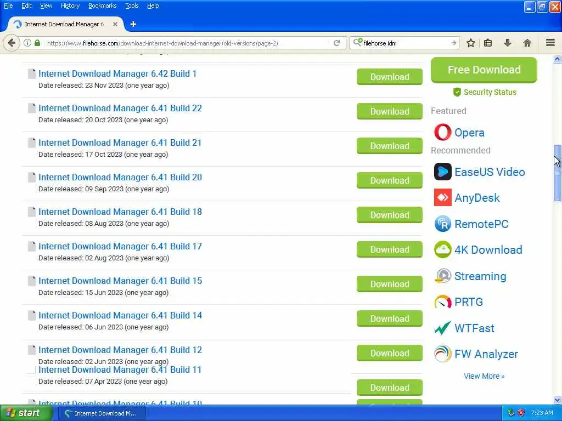
Task: Open the AnyDesk recommended link
Action: (477, 197)
